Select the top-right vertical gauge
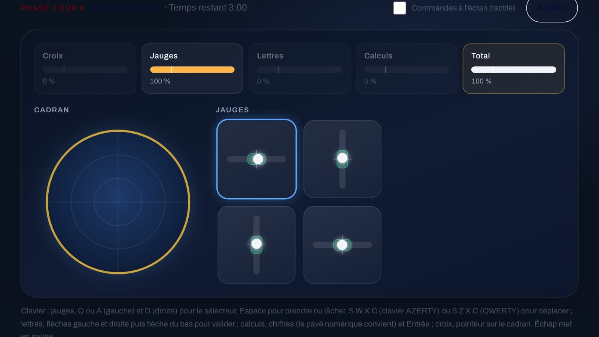This screenshot has width=599, height=337. pyautogui.click(x=342, y=159)
